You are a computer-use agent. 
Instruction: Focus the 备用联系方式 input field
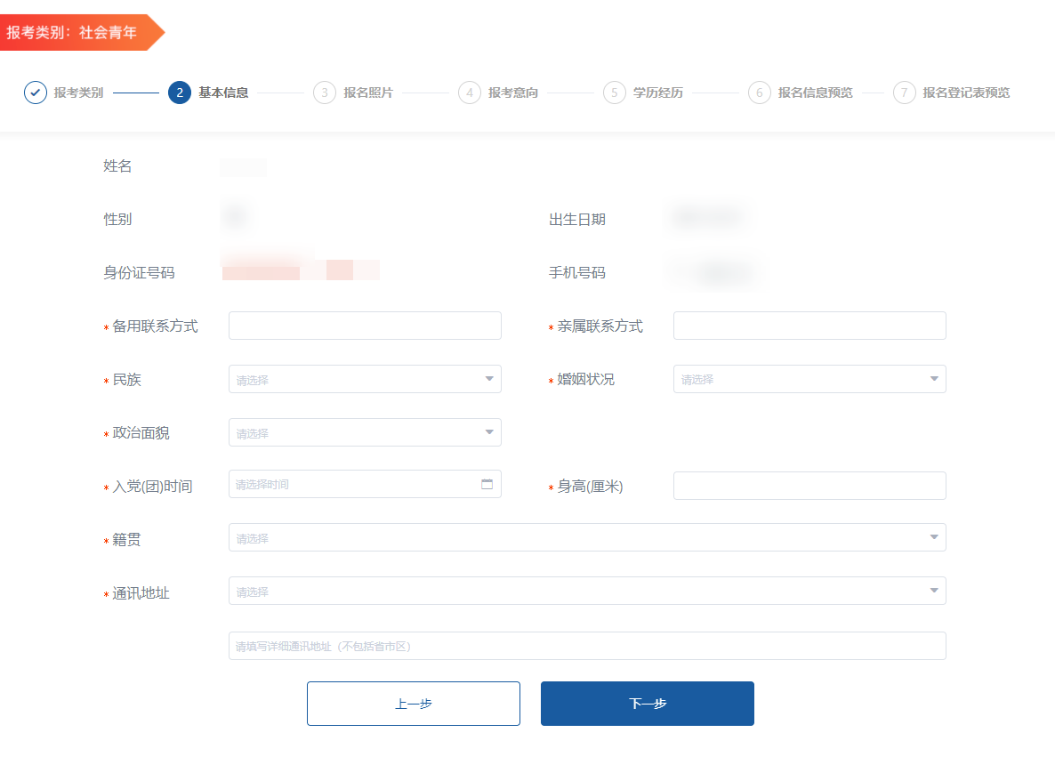point(365,326)
